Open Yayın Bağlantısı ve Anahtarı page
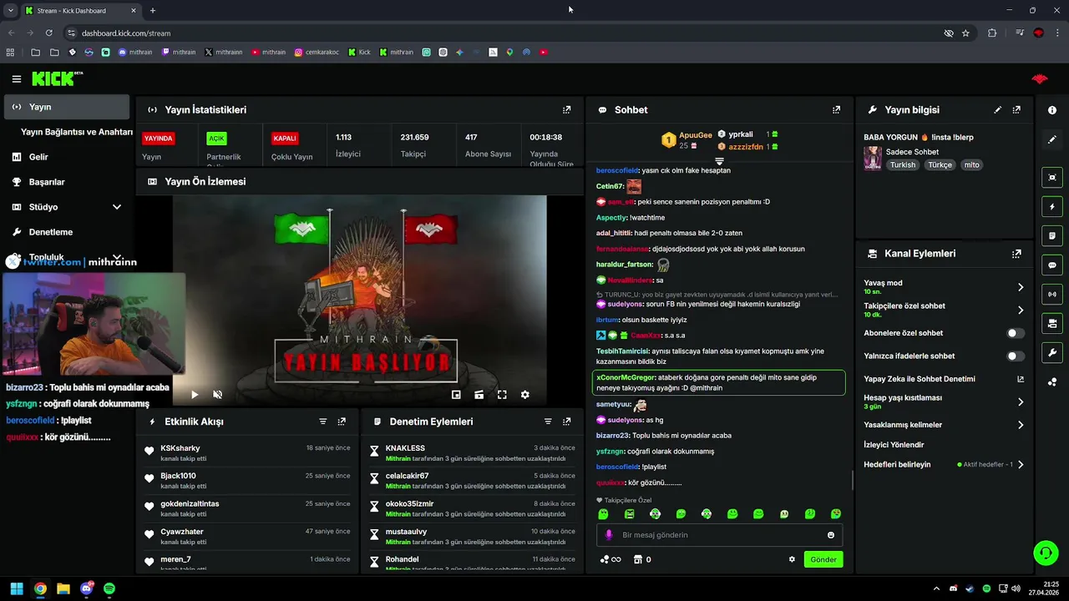Viewport: 1069px width, 601px height. (x=76, y=132)
